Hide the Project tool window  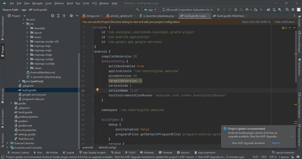pos(77,16)
